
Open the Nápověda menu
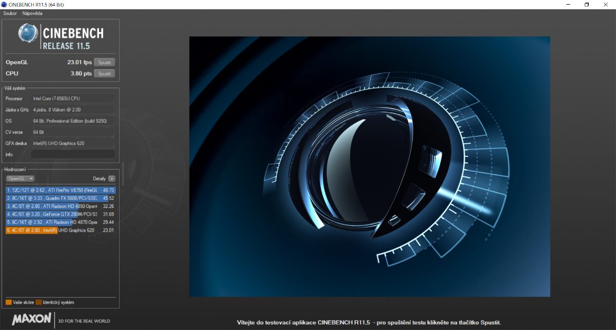[x=32, y=13]
